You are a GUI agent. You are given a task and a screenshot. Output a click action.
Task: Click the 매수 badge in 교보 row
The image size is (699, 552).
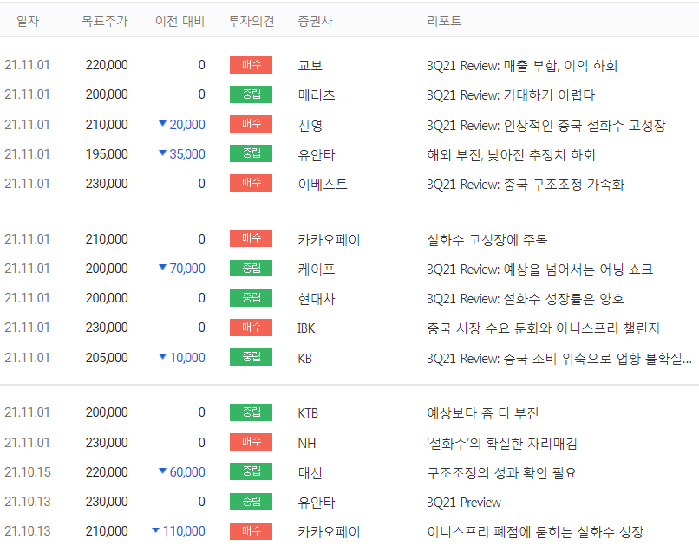(x=251, y=65)
